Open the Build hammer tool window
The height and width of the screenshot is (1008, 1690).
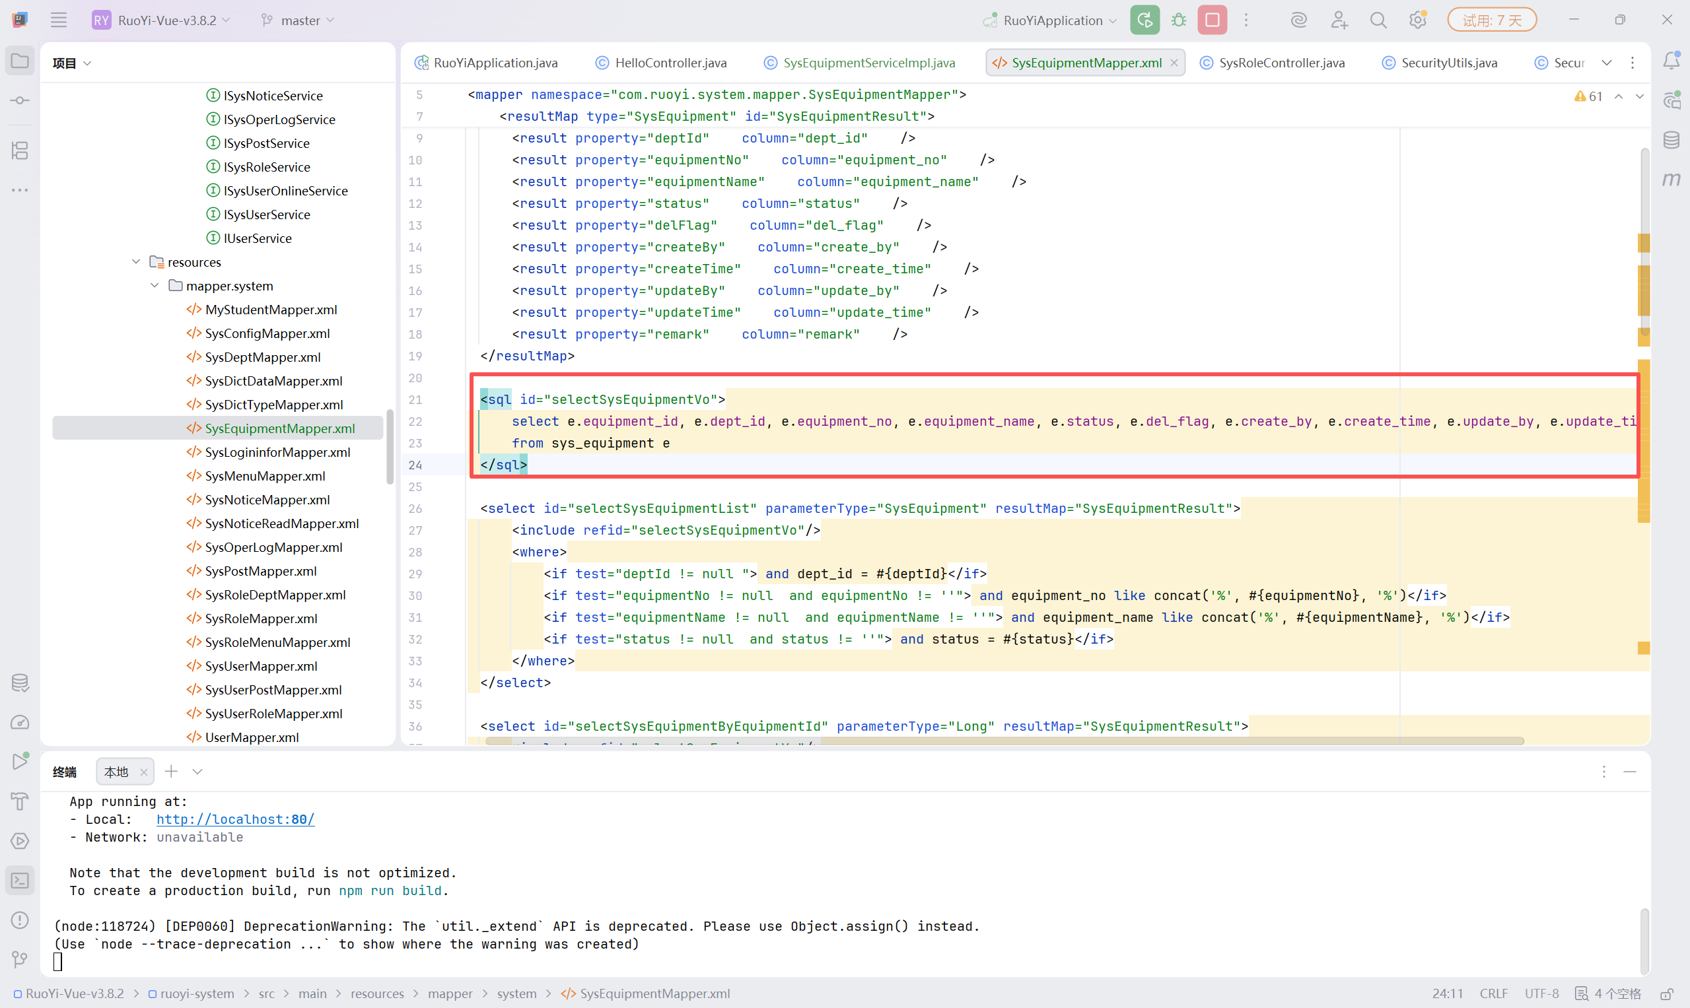20,801
